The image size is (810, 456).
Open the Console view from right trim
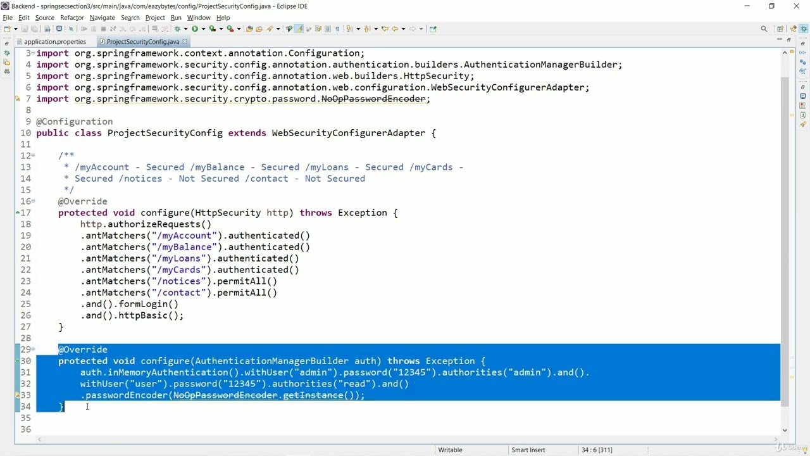point(802,96)
